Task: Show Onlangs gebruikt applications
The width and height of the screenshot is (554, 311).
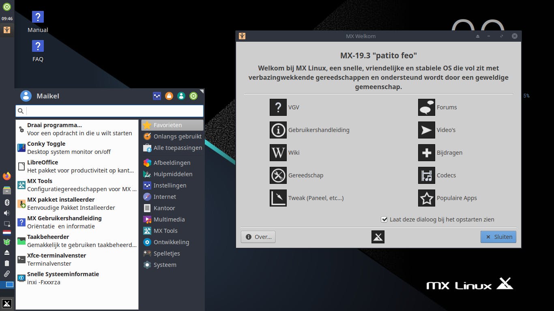Action: point(172,136)
